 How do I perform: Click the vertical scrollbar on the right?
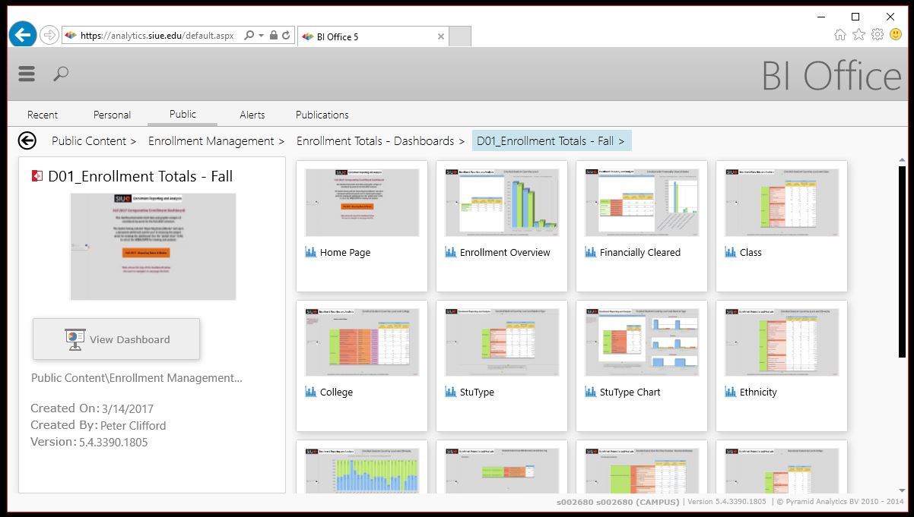pos(902,304)
